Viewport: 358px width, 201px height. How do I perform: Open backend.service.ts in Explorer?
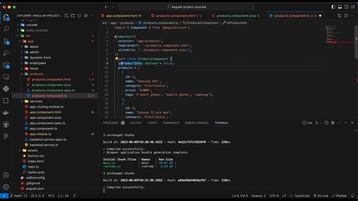point(44,145)
